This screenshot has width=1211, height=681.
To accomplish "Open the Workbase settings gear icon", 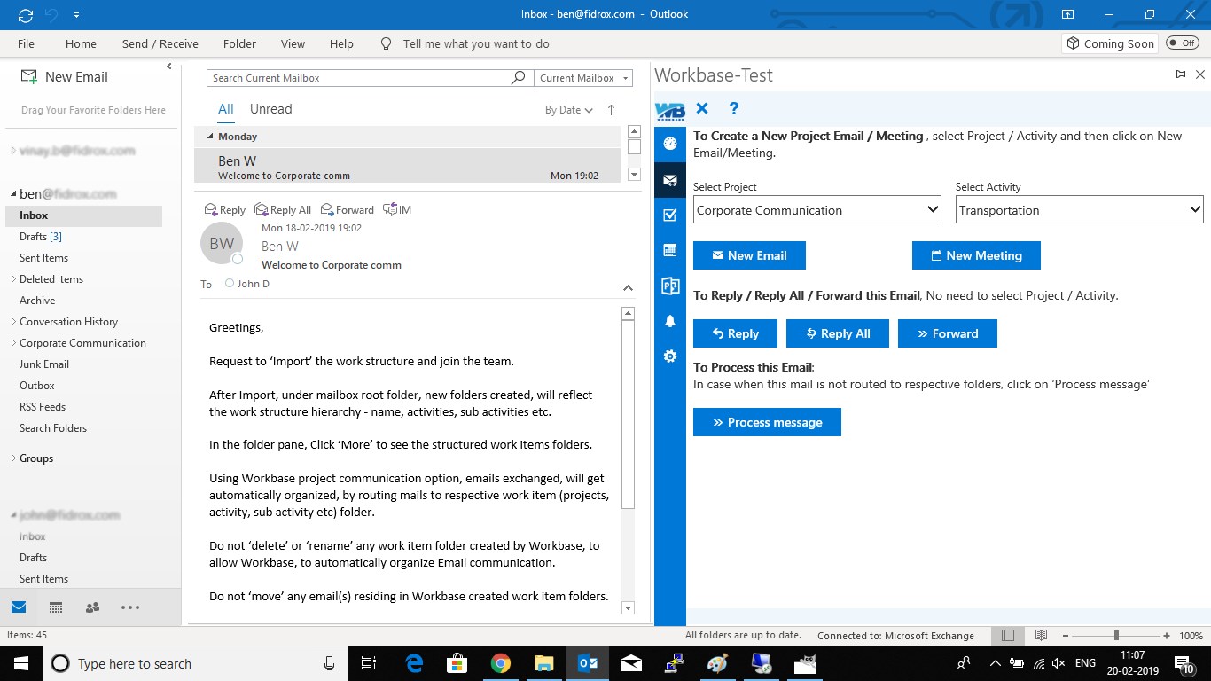I will (x=670, y=356).
